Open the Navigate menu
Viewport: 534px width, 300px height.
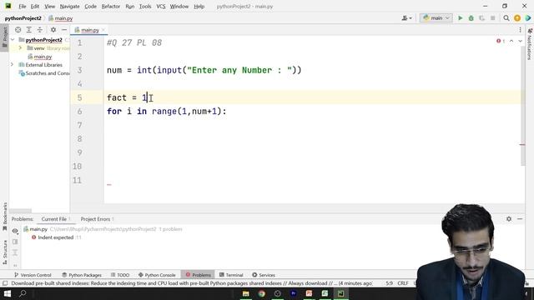(69, 6)
